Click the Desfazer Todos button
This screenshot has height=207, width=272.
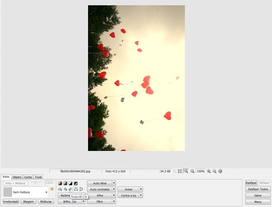(x=258, y=189)
